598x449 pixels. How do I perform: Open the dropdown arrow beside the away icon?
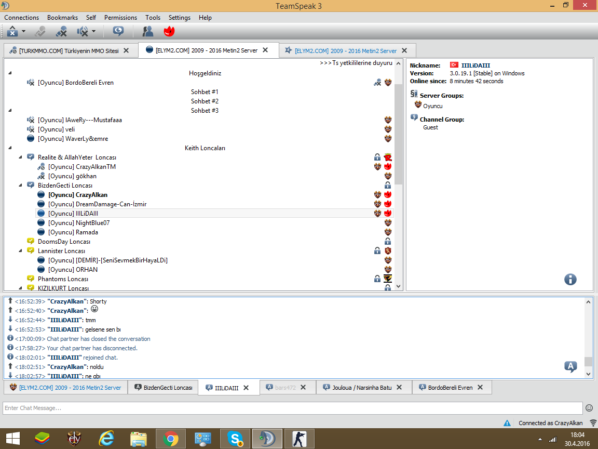coord(94,31)
